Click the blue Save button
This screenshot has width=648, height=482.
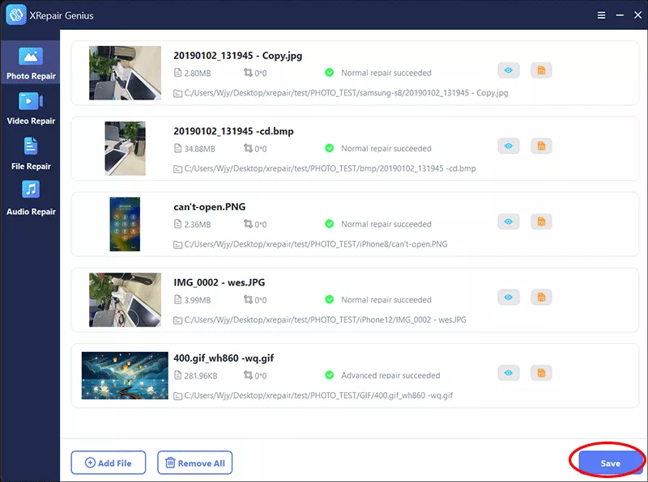pos(610,463)
